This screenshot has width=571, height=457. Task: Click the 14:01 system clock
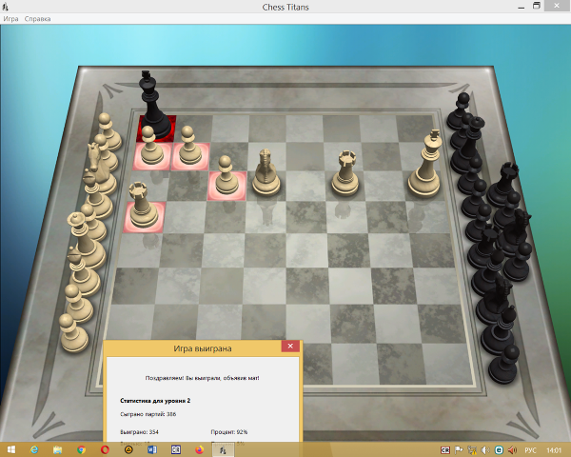click(555, 448)
